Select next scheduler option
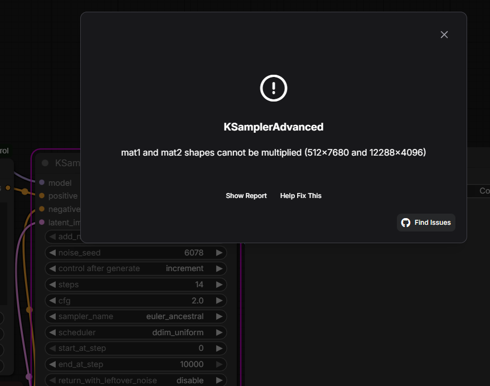 (x=219, y=332)
